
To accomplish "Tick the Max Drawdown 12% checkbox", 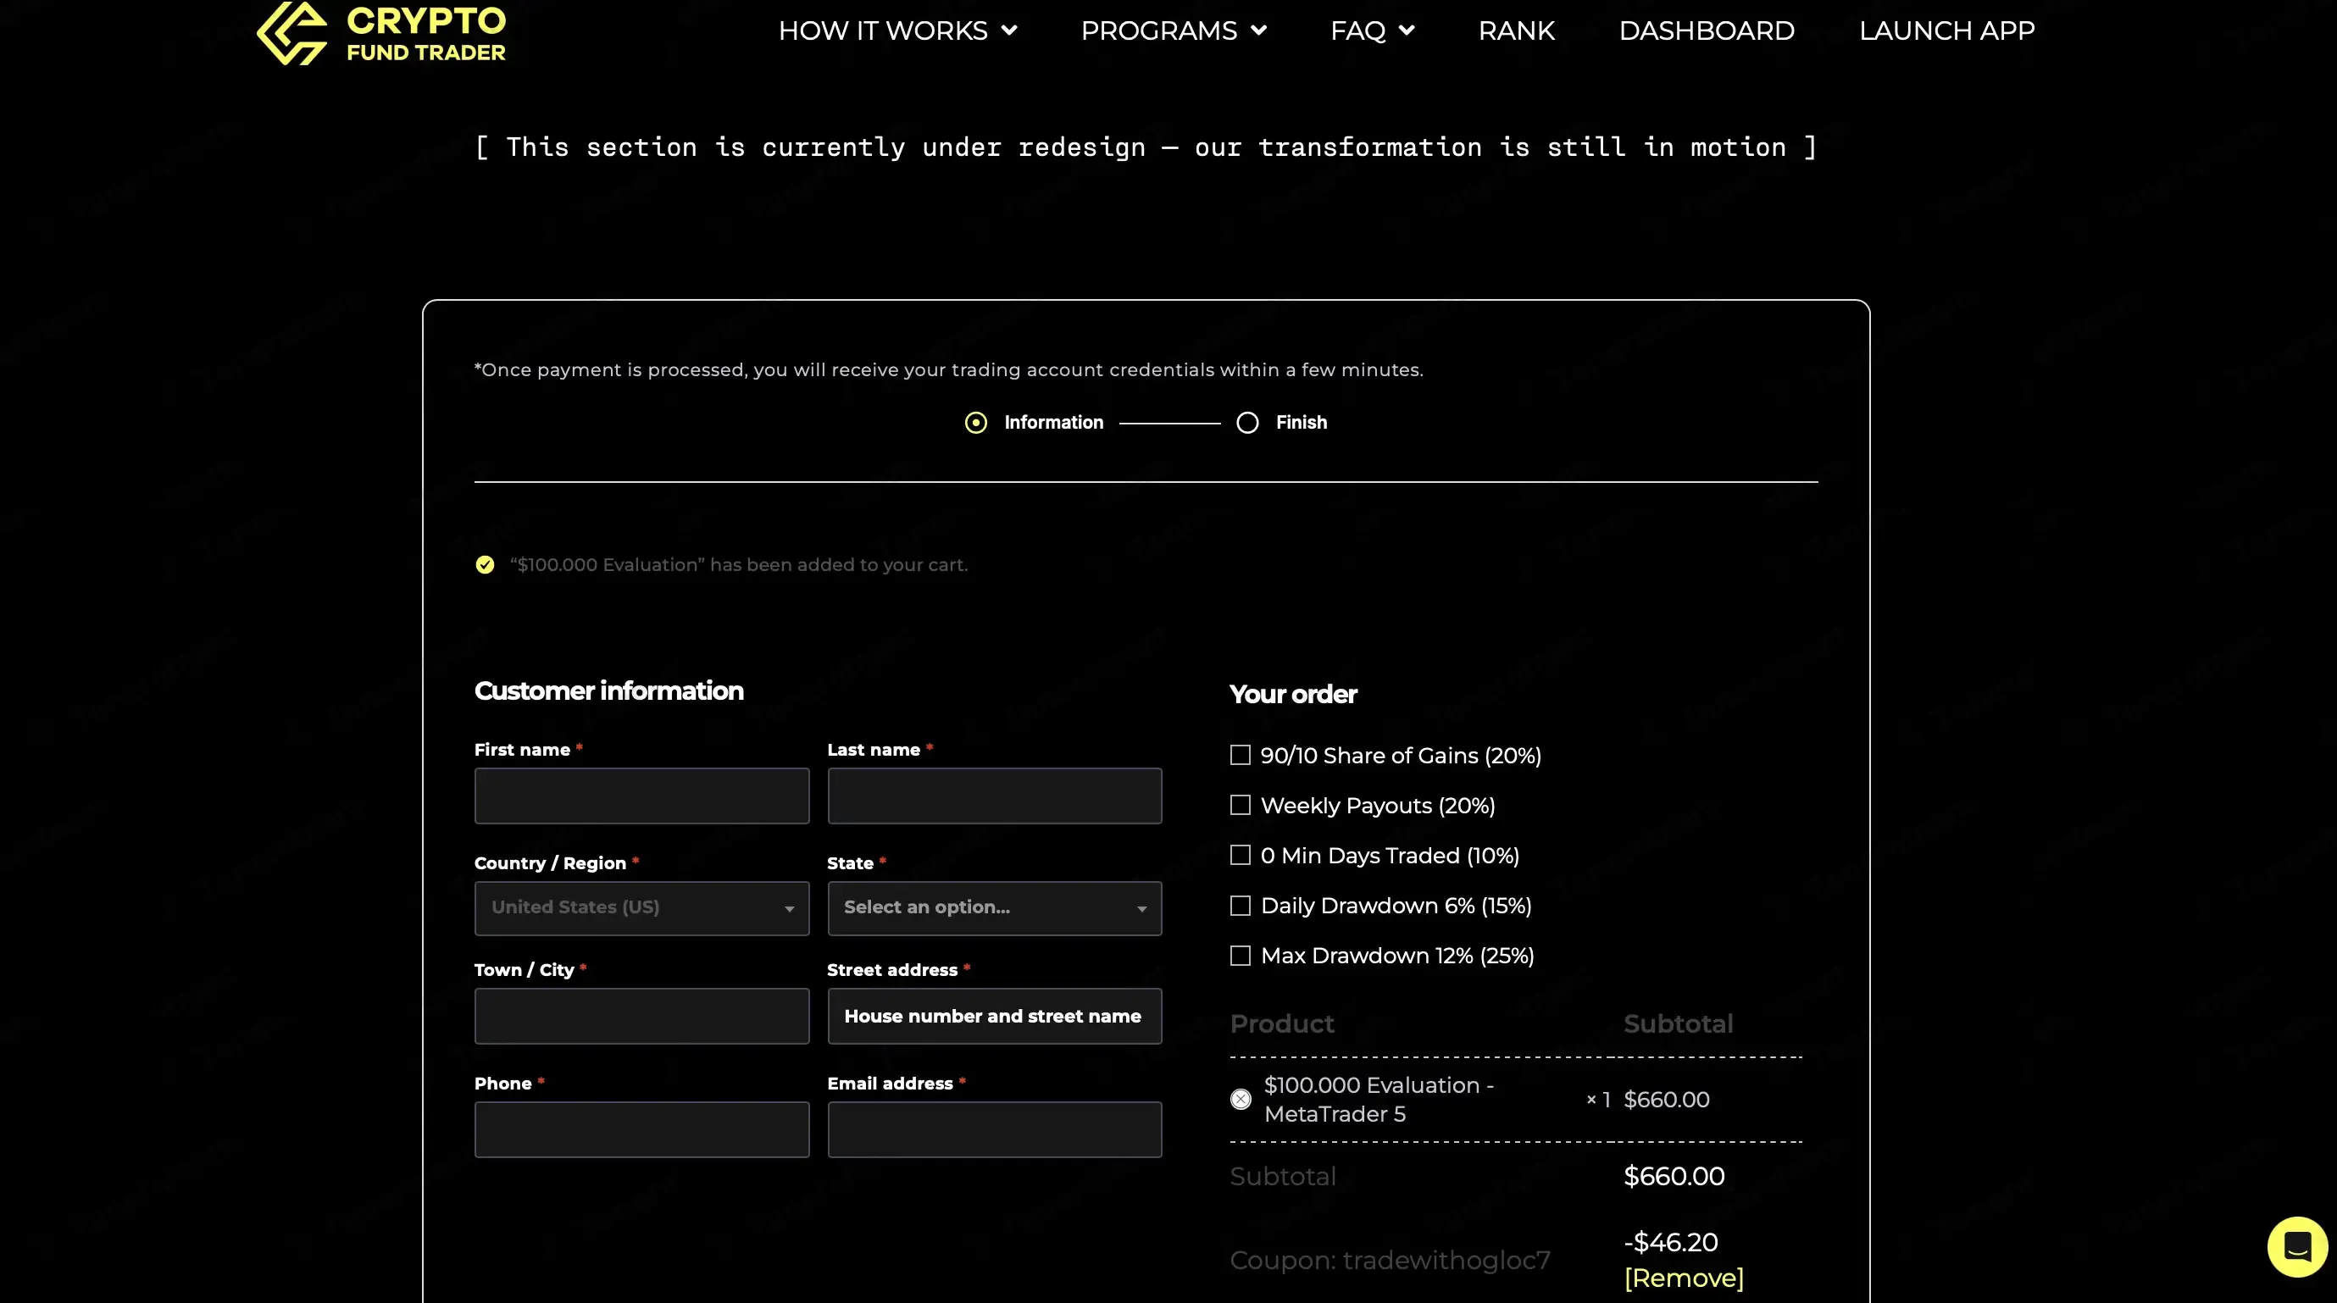I will click(x=1241, y=956).
